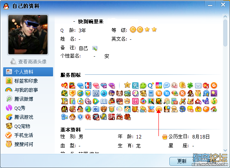Click the AVA game icon

120,101
